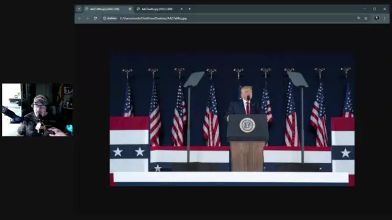The height and width of the screenshot is (220, 392).
Task: Close the first AA27aMiu.jpg tab
Action: [130, 9]
